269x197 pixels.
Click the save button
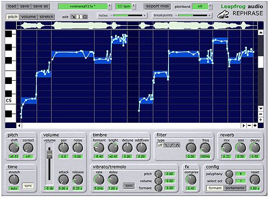coord(25,6)
